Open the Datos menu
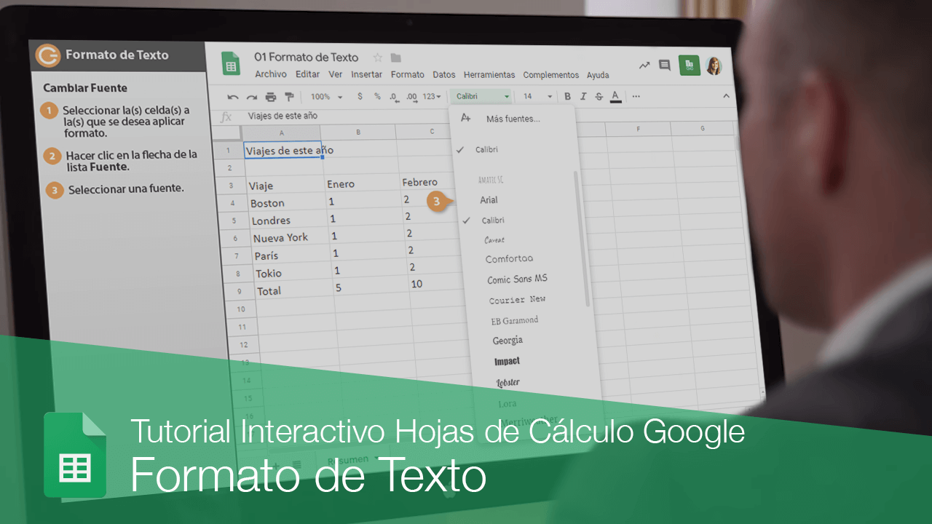The image size is (932, 524). point(444,74)
